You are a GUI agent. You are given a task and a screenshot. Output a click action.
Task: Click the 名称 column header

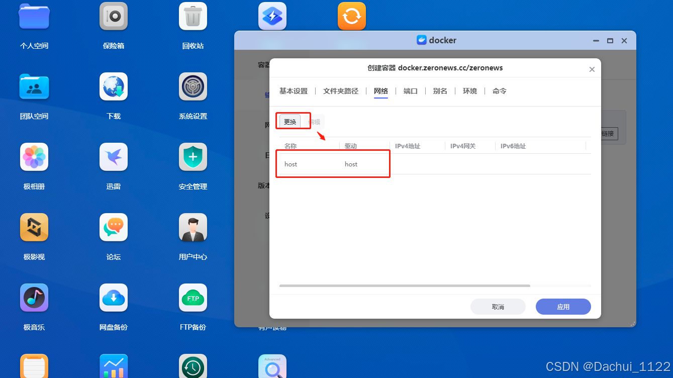(x=291, y=146)
